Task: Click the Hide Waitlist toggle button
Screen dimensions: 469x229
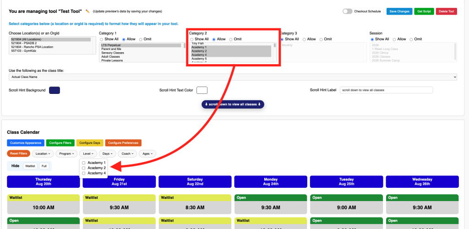Action: click(x=30, y=166)
